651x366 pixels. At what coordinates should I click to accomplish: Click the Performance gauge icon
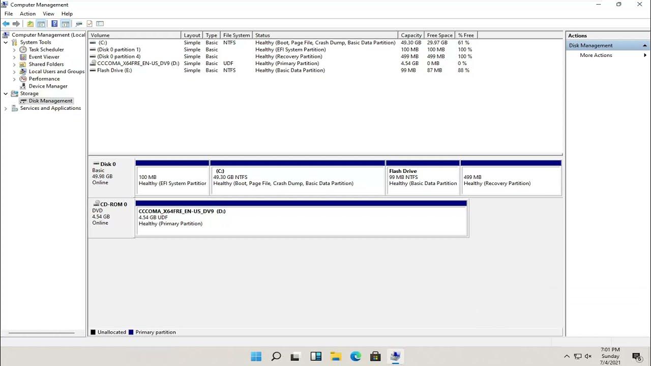(23, 79)
